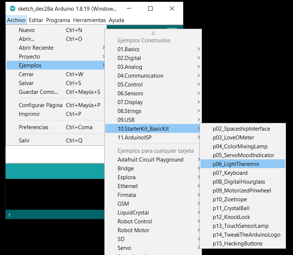Open the Programa menu

click(x=58, y=20)
